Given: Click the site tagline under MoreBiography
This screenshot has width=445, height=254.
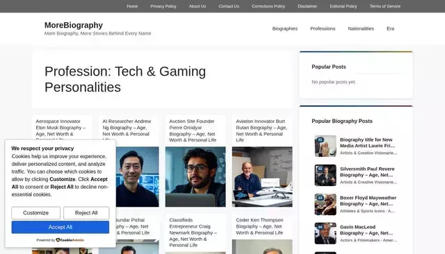Looking at the screenshot, I should tap(97, 33).
